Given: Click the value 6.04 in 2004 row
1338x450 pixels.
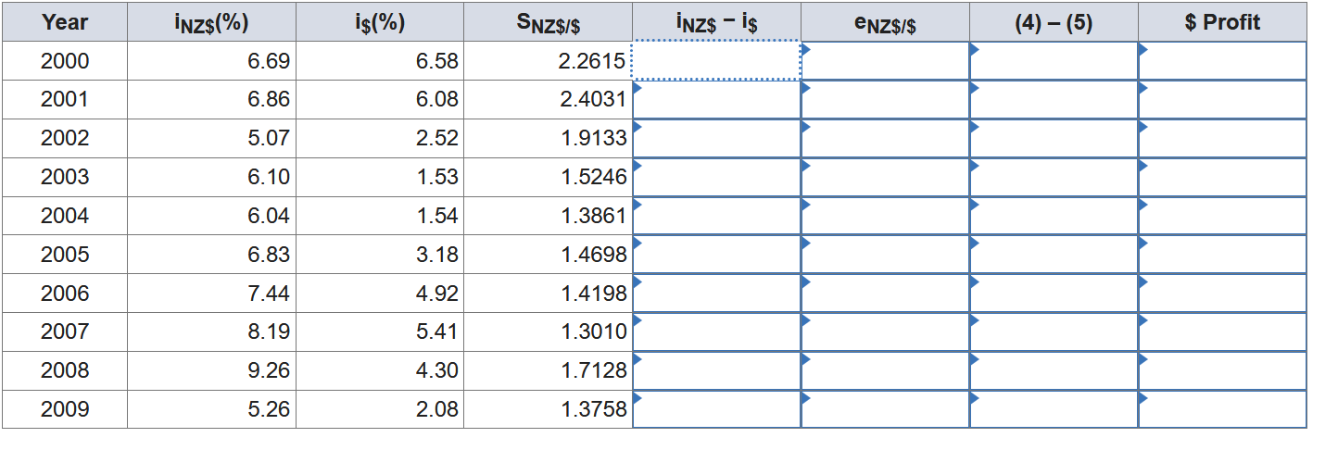Looking at the screenshot, I should tap(269, 216).
